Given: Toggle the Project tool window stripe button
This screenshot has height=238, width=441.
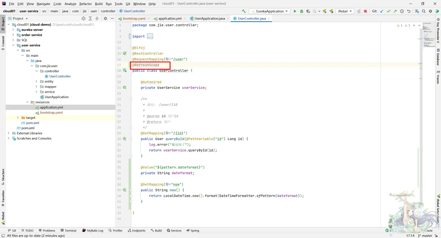Looking at the screenshot, I should pos(3,24).
